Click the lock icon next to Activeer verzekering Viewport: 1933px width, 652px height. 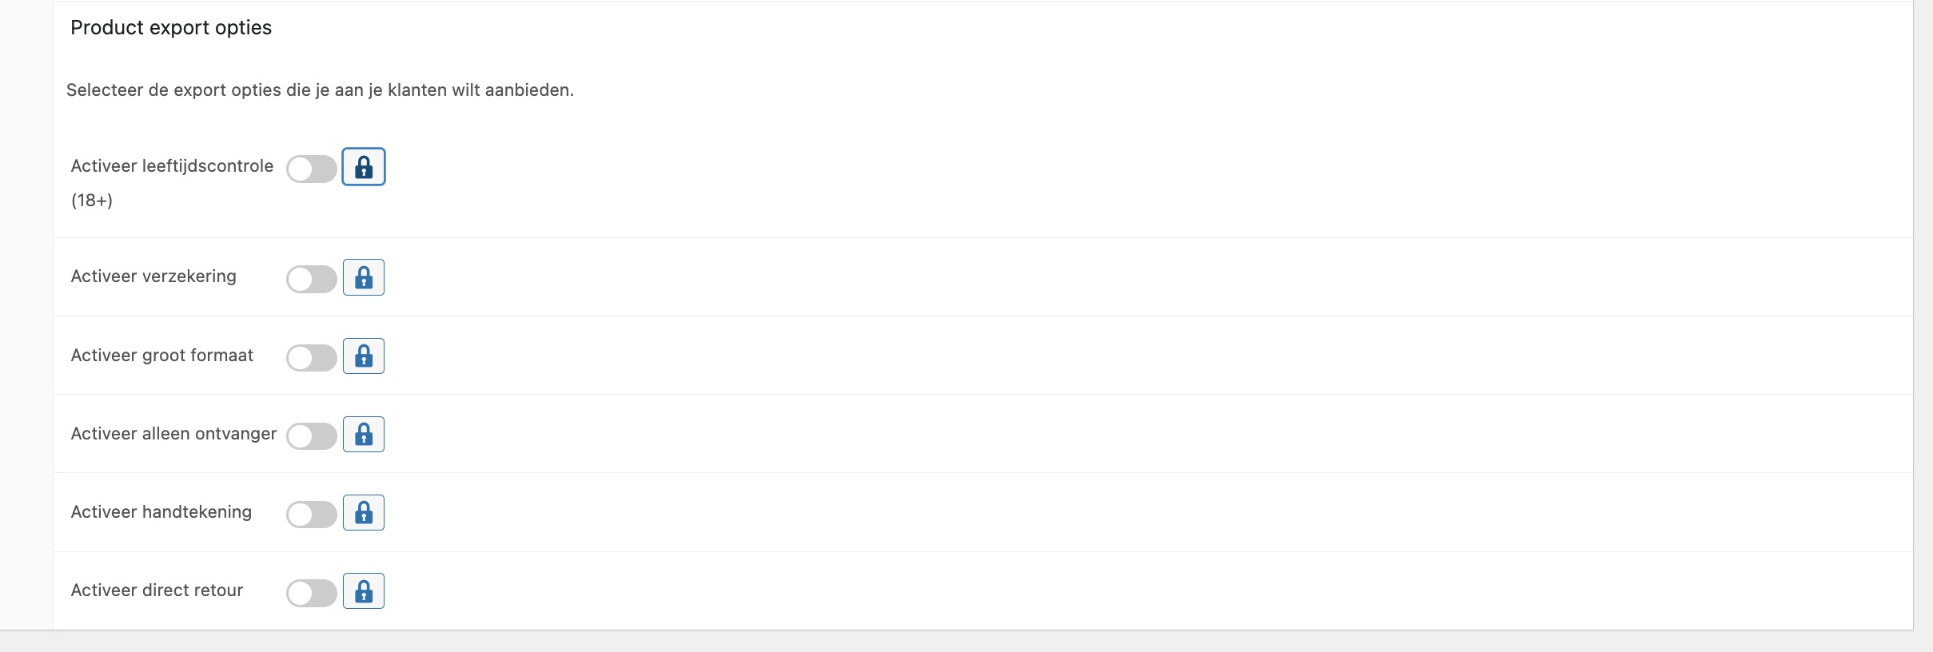point(364,277)
